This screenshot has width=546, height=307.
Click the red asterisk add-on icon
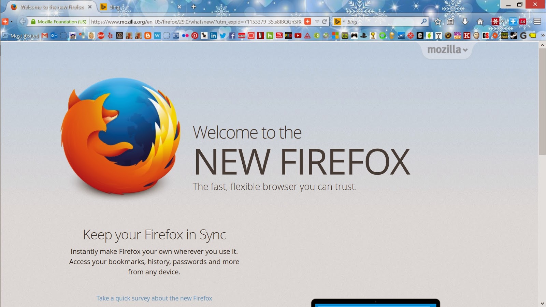(495, 21)
